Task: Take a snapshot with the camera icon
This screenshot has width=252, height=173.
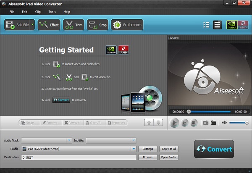Action: [206, 123]
